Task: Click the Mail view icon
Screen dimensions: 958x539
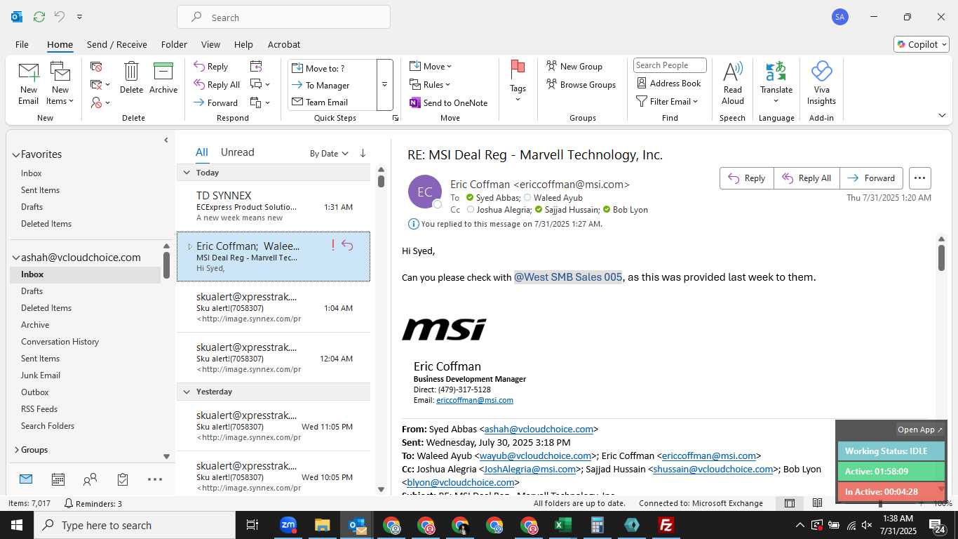Action: point(26,479)
